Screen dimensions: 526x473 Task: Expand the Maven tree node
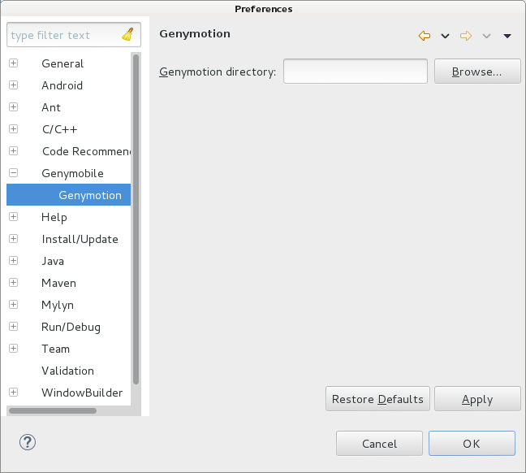pyautogui.click(x=14, y=283)
